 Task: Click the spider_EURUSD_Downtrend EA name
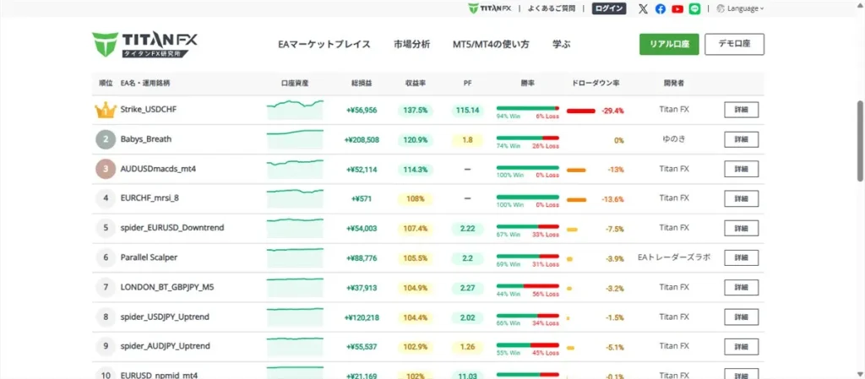pyautogui.click(x=172, y=228)
